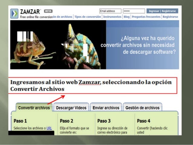Open the Blog link
193x145 pixels.
(126, 17)
